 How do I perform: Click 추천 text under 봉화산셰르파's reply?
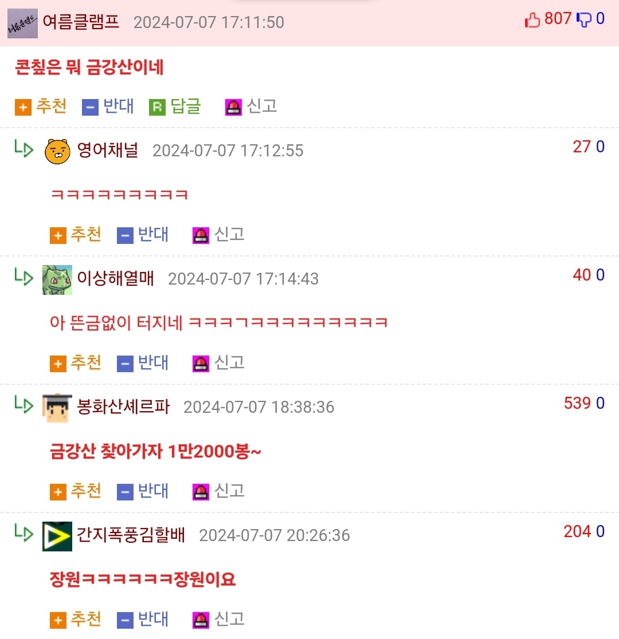click(86, 491)
